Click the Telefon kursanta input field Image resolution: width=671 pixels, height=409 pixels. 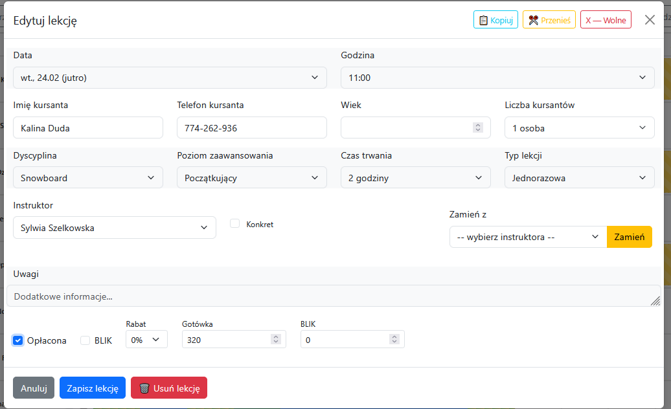(252, 128)
